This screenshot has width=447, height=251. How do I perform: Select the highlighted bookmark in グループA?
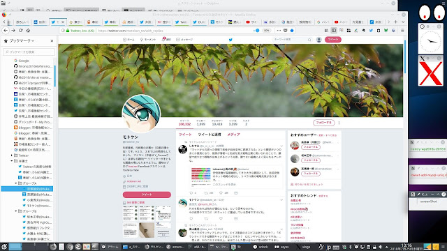tap(27, 189)
